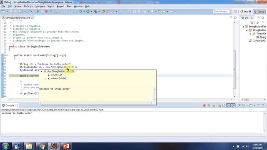Select the String stack frame in Debug view
The height and width of the screenshot is (150, 267).
pyautogui.click(x=261, y=37)
